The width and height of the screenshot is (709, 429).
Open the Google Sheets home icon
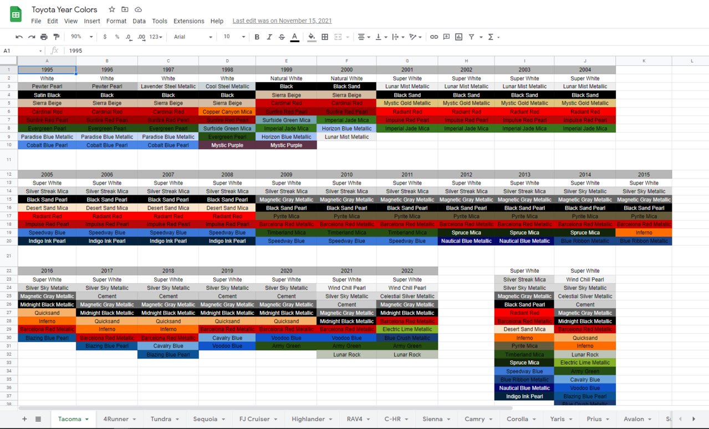click(16, 14)
